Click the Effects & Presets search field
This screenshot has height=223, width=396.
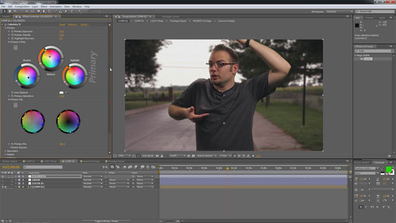[x=374, y=51]
